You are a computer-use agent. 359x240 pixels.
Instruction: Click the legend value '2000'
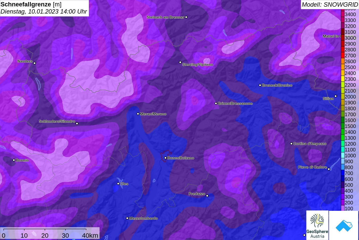point(350,97)
